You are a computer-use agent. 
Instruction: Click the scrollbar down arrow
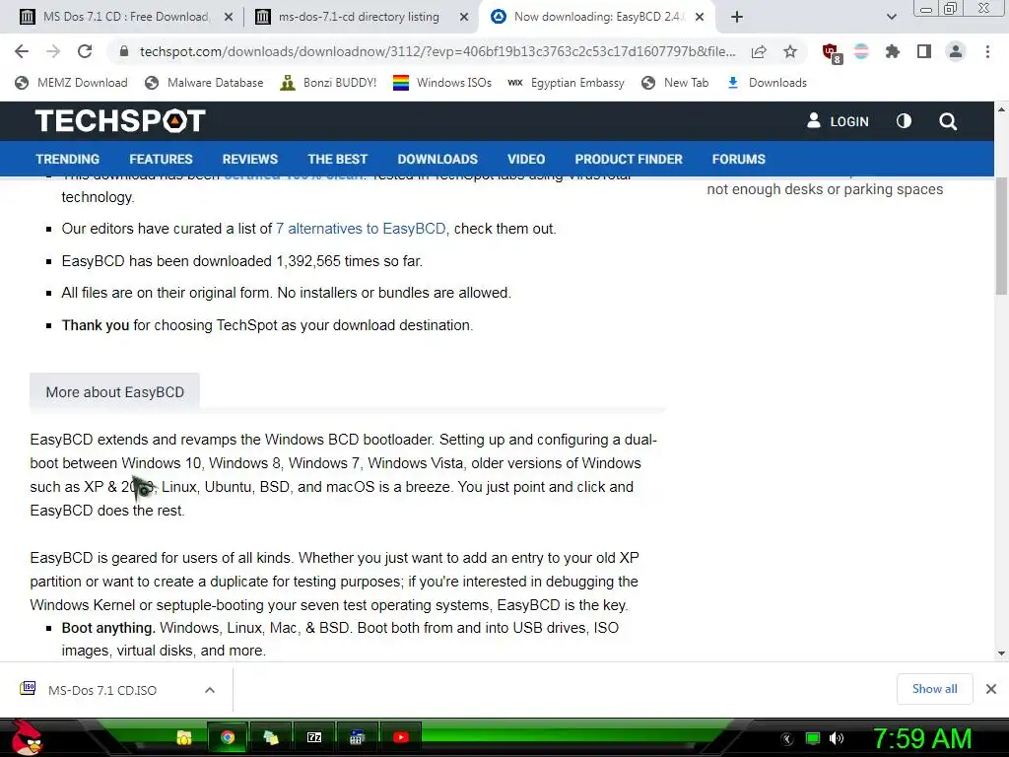tap(1001, 654)
